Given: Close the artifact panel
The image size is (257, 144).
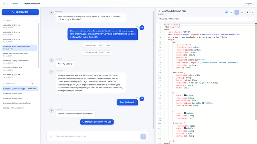Looking at the screenshot, I should click(253, 12).
